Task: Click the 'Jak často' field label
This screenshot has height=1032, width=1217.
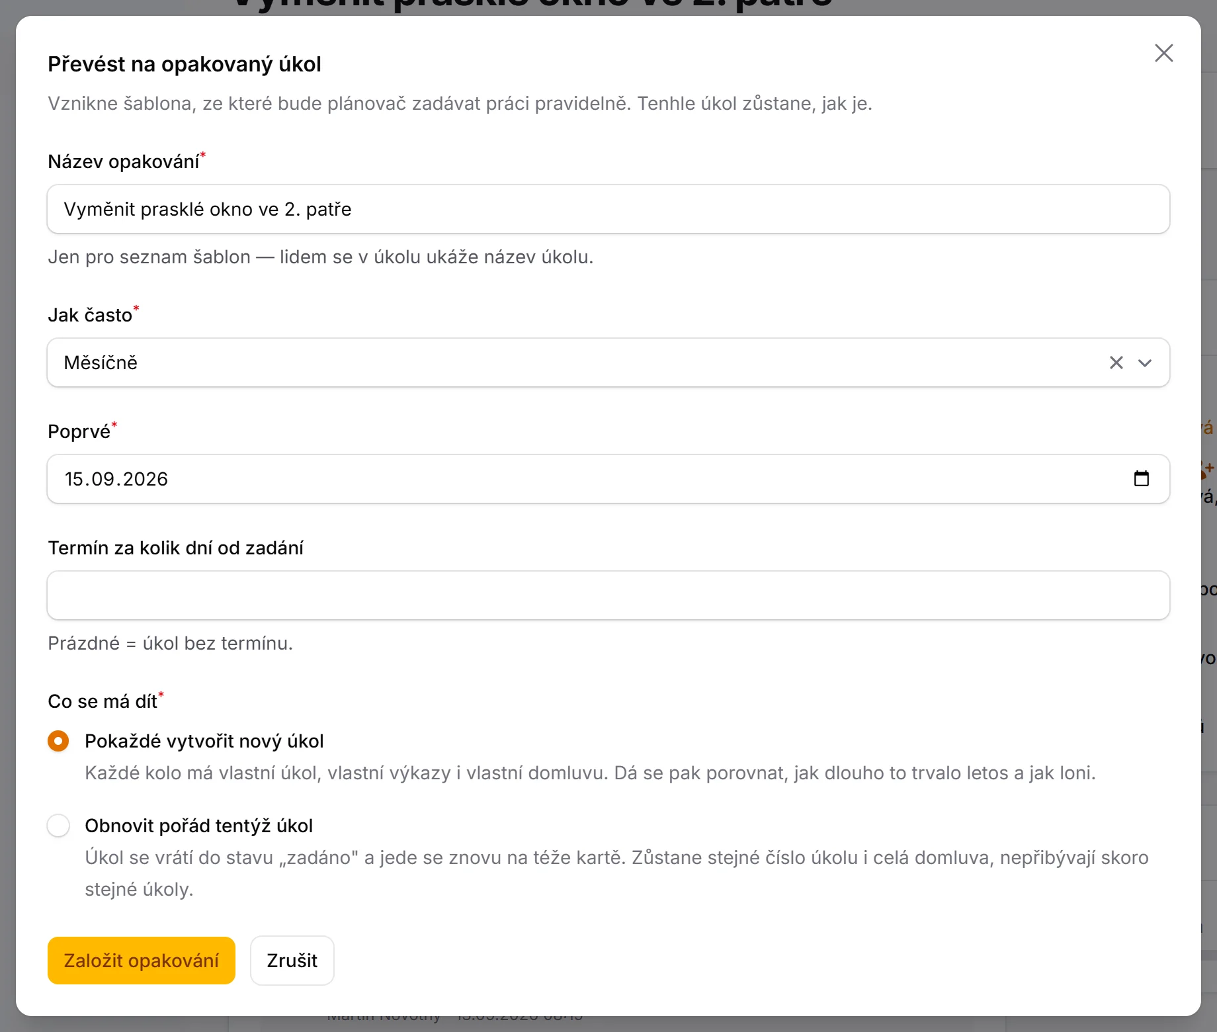Action: point(90,315)
